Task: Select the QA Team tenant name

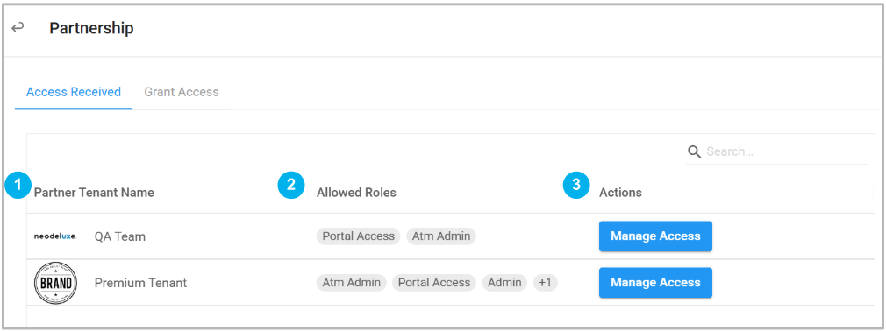Action: click(x=120, y=236)
